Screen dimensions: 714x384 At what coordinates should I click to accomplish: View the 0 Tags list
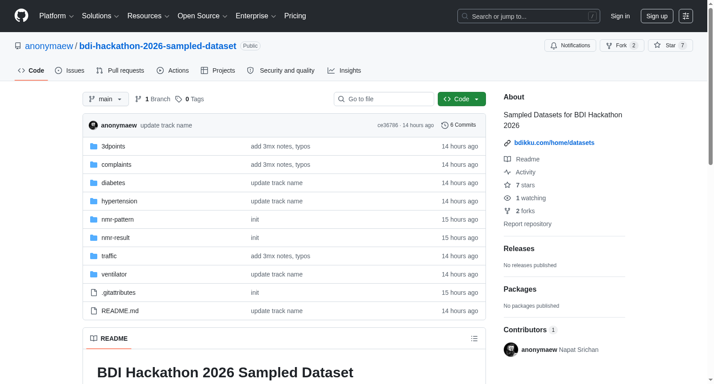[190, 99]
